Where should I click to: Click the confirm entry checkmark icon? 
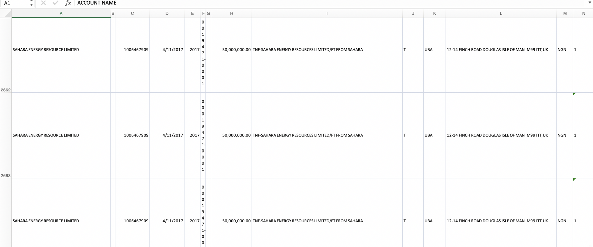pyautogui.click(x=56, y=3)
